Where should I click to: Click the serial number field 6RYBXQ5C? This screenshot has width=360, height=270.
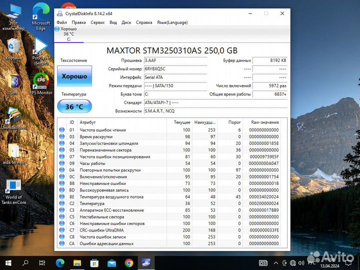[x=175, y=69]
